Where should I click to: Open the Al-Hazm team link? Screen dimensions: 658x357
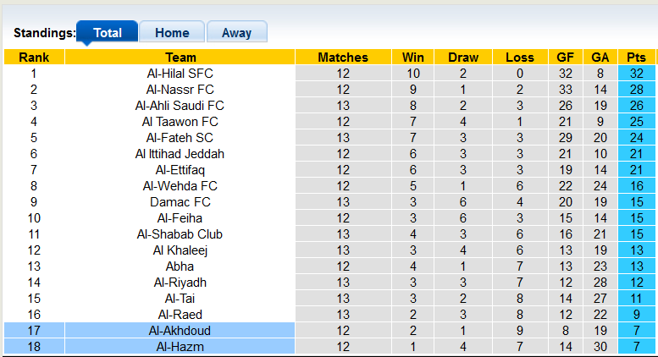point(180,347)
